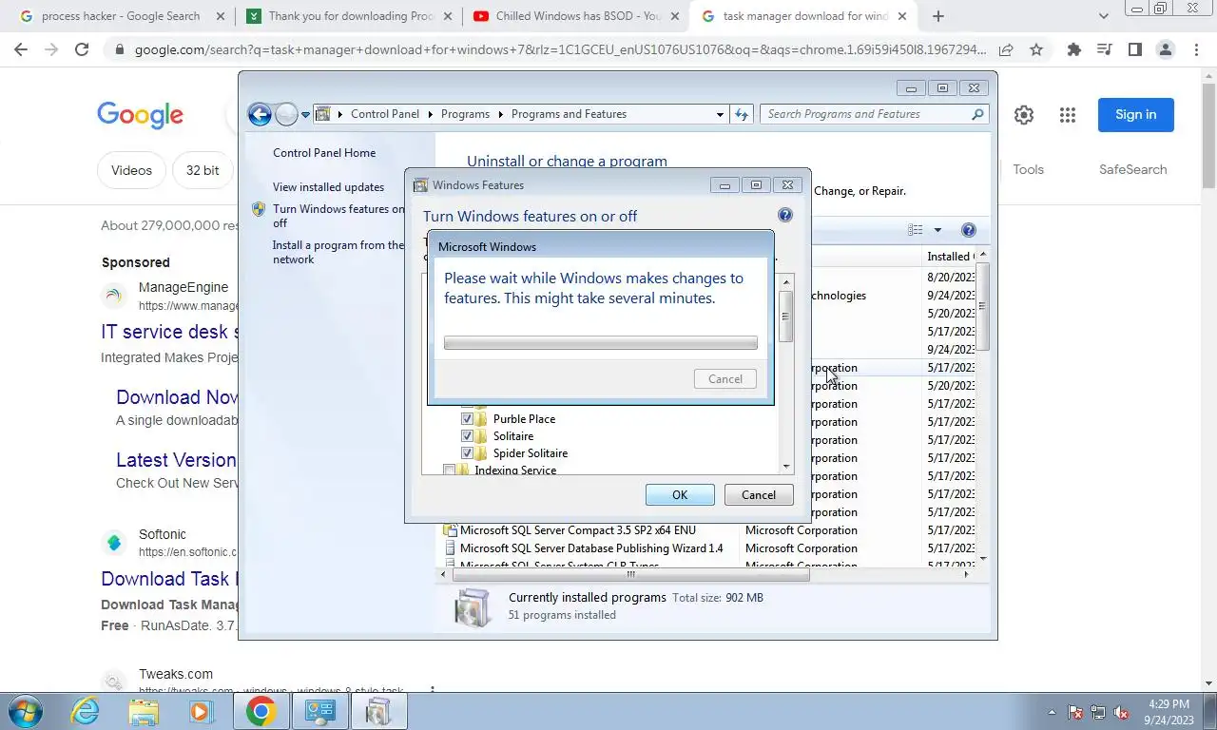Click Cancel in the Microsoft Windows progress dialog

click(x=725, y=379)
